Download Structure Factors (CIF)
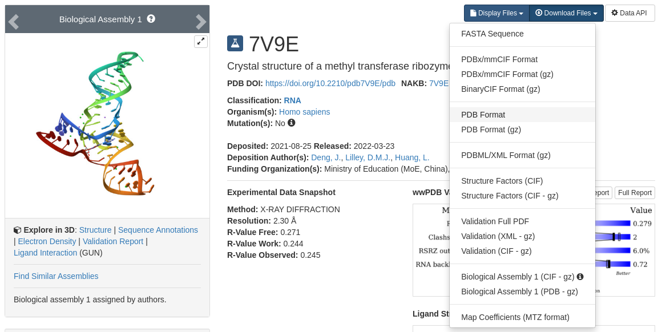Image resolution: width=670 pixels, height=332 pixels. pyautogui.click(x=502, y=181)
